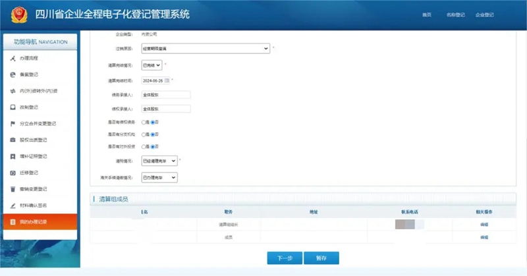
Task: Open the 清税情况 dropdown
Action: coord(159,161)
